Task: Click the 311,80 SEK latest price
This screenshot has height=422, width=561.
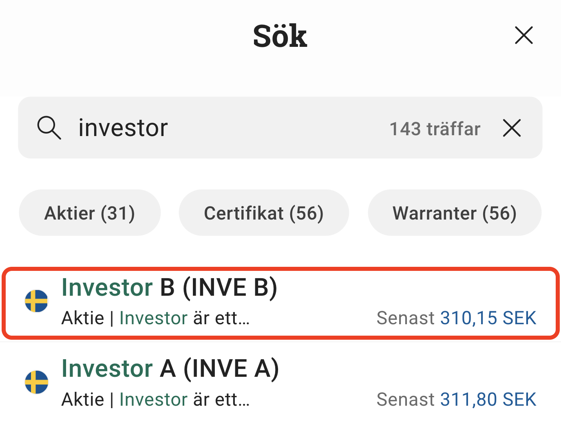Action: (488, 400)
